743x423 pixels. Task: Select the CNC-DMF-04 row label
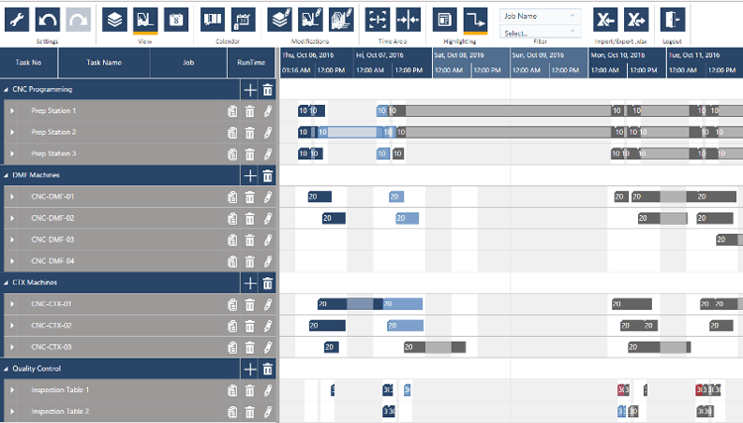coord(53,261)
